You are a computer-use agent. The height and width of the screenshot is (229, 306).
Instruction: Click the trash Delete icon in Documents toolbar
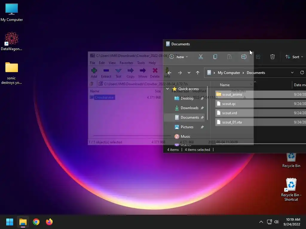pyautogui.click(x=273, y=57)
